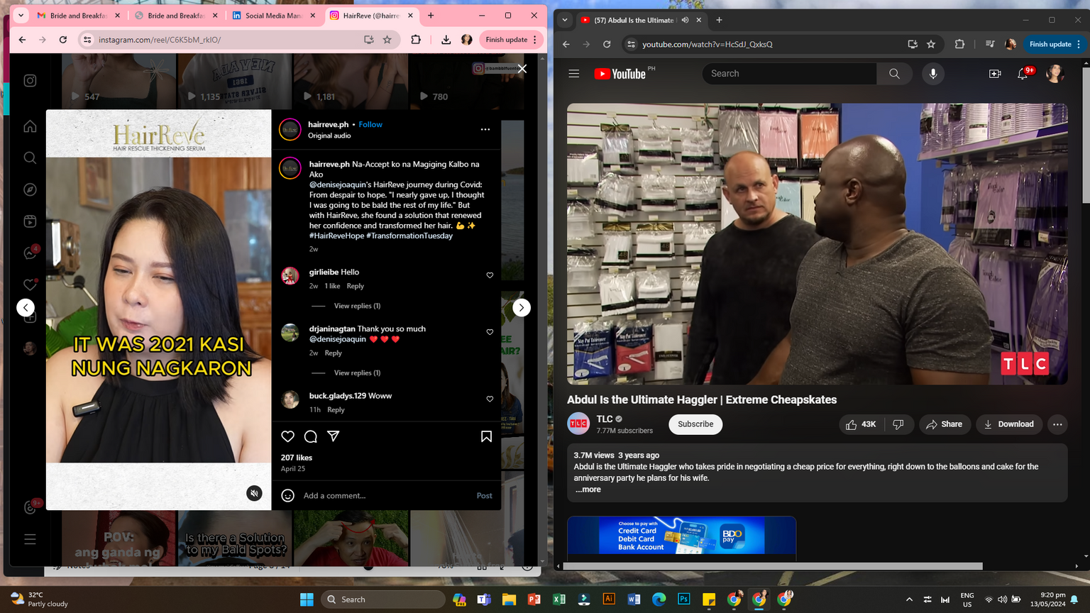Open YouTube Create video icon

(x=995, y=74)
